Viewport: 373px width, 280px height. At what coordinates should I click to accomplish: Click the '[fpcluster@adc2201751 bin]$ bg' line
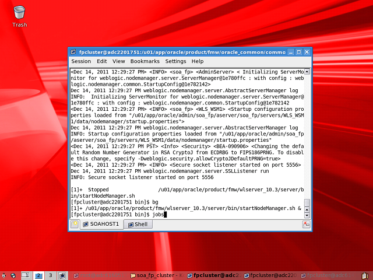(114, 202)
